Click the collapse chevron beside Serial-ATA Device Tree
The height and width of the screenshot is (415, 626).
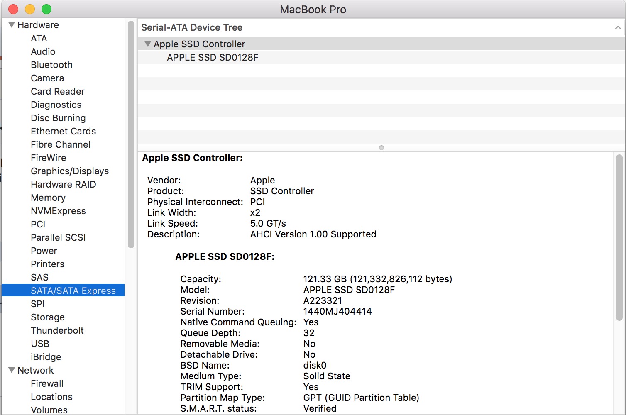(618, 27)
